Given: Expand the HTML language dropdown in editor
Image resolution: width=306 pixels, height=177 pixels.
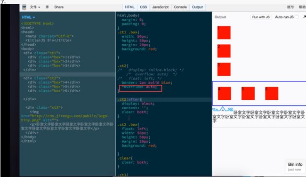Looking at the screenshot, I should point(28,17).
